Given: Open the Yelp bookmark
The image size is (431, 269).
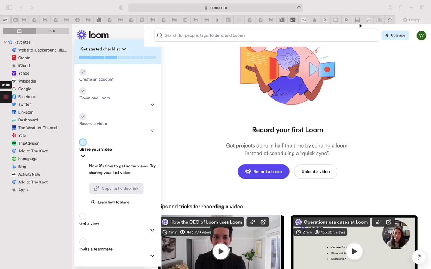Looking at the screenshot, I should click(x=19, y=136).
